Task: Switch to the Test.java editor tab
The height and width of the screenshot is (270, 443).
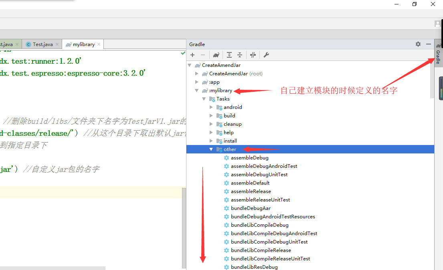Action: [42, 44]
